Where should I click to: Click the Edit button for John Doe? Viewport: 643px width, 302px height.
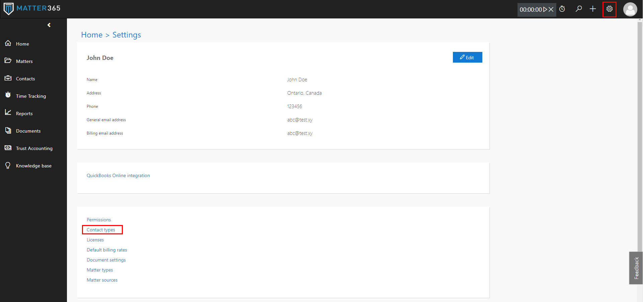467,57
